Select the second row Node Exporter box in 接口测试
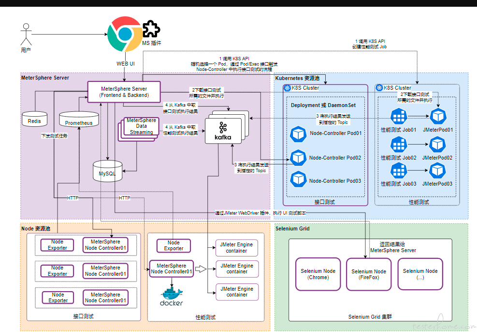477x336 pixels. pos(57,271)
